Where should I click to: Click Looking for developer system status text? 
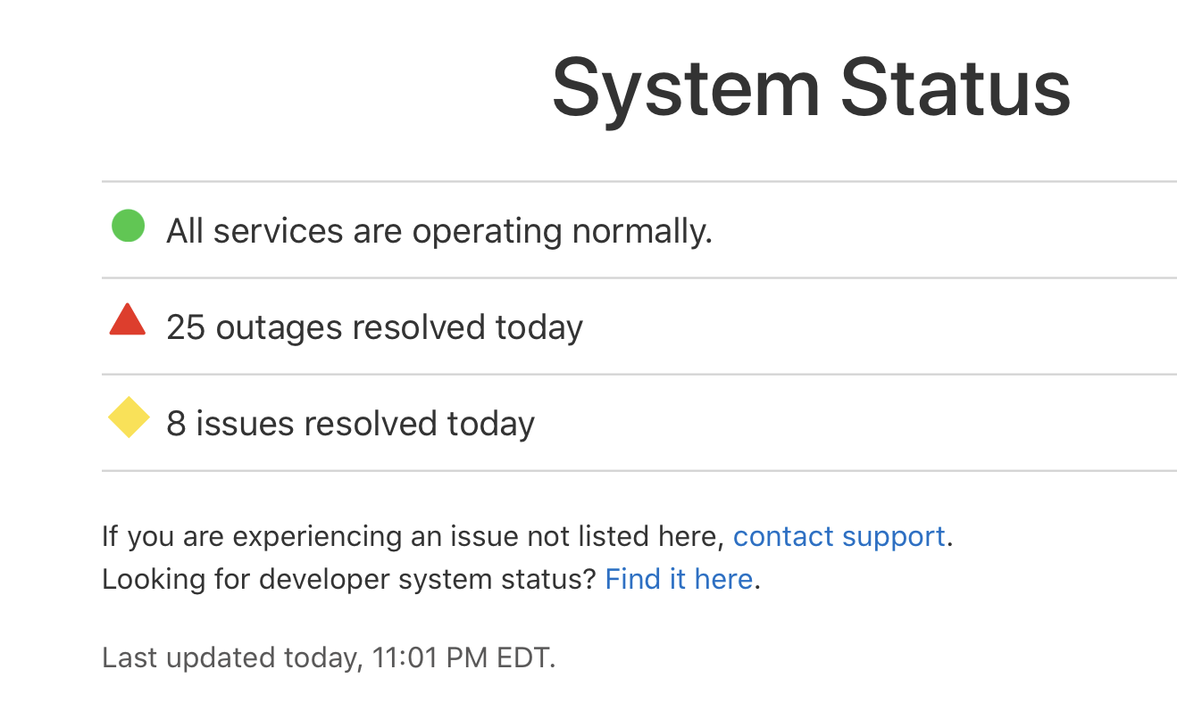(348, 579)
